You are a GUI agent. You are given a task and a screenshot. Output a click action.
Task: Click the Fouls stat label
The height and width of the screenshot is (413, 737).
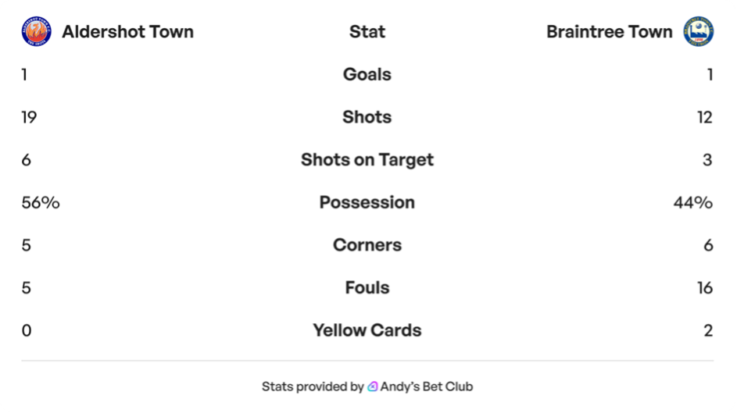367,287
